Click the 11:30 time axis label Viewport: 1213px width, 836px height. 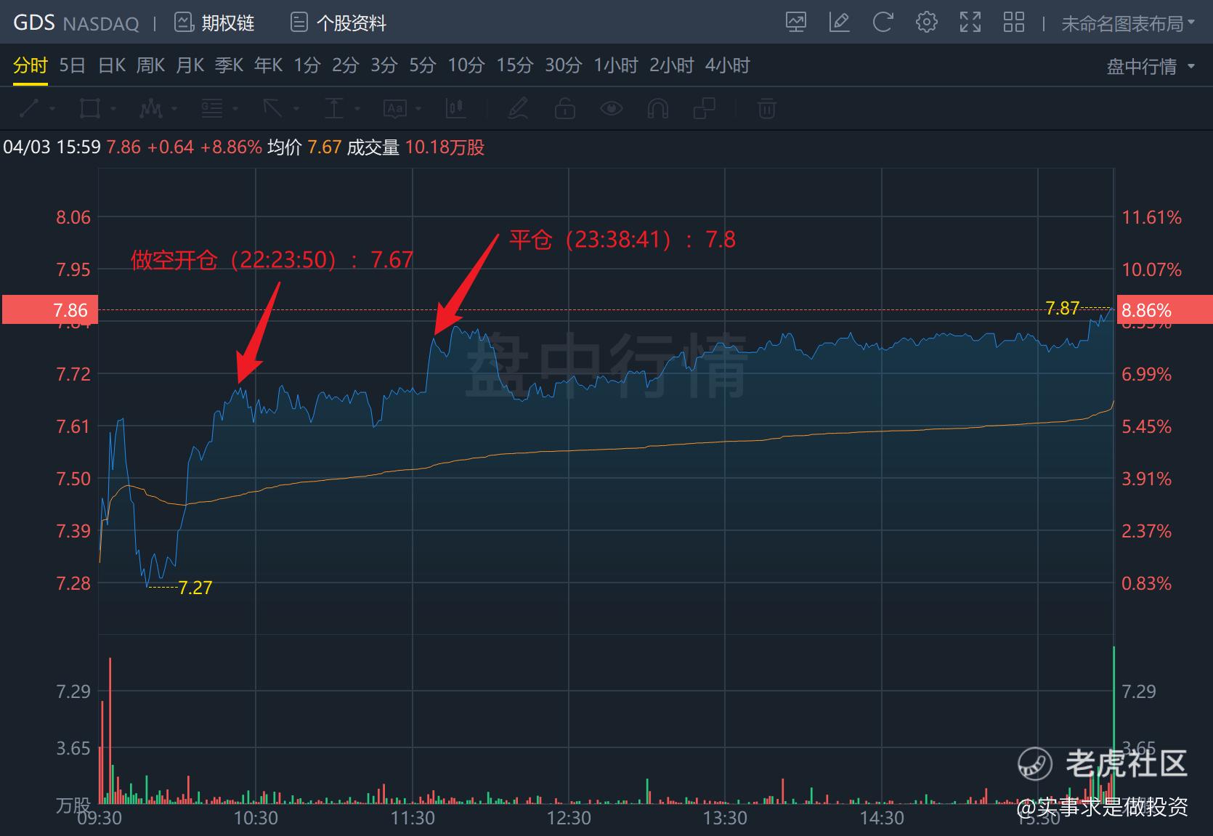pyautogui.click(x=413, y=819)
